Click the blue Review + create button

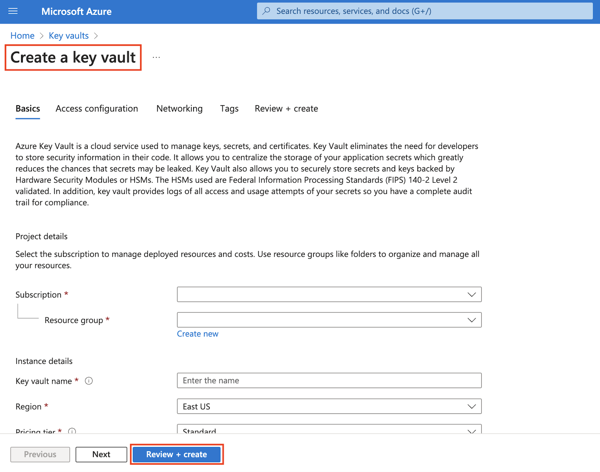(x=177, y=454)
